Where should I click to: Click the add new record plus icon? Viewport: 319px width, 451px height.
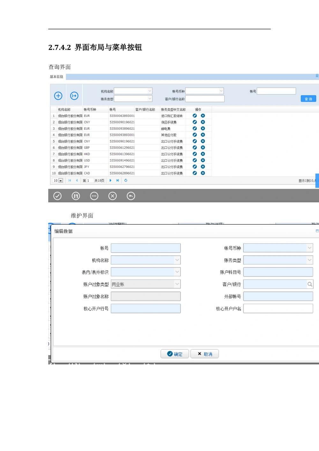[58, 96]
